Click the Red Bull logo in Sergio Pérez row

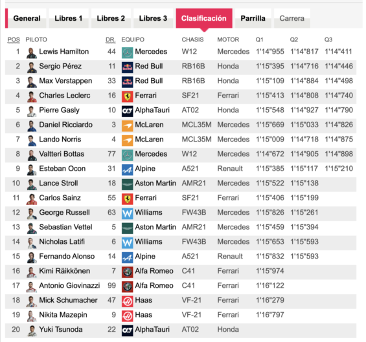point(127,67)
